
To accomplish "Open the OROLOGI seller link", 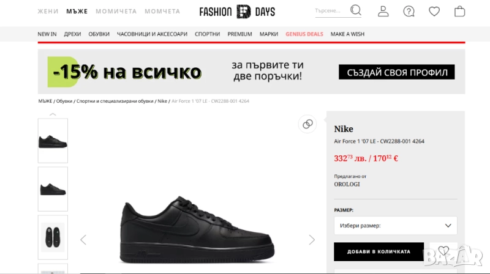I will pos(347,184).
